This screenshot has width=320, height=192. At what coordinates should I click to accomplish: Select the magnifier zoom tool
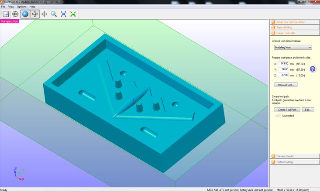click(54, 14)
